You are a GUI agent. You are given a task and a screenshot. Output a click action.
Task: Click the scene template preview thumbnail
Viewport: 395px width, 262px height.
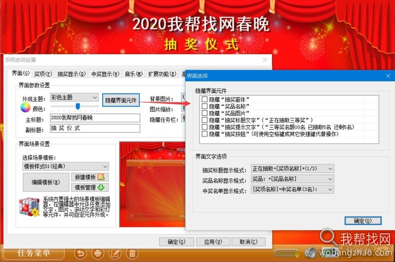pos(153,184)
